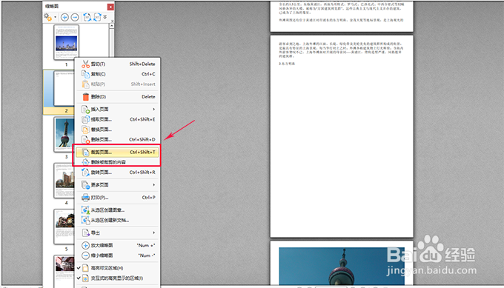Choose Crop Pages... Ctrl+Shift+T

[x=118, y=152]
